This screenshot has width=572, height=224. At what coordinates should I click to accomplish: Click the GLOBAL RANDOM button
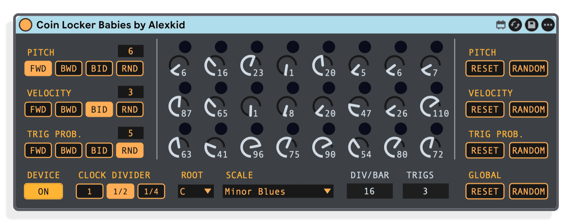[x=529, y=191]
